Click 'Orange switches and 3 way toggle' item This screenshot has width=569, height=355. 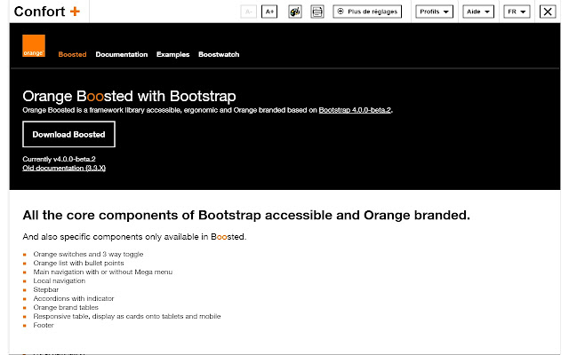(x=88, y=255)
